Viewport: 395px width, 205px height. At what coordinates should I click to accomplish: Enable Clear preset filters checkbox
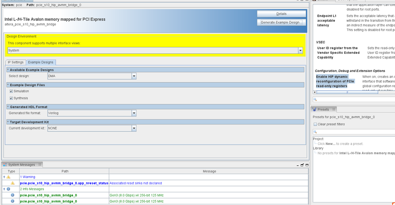(x=315, y=124)
